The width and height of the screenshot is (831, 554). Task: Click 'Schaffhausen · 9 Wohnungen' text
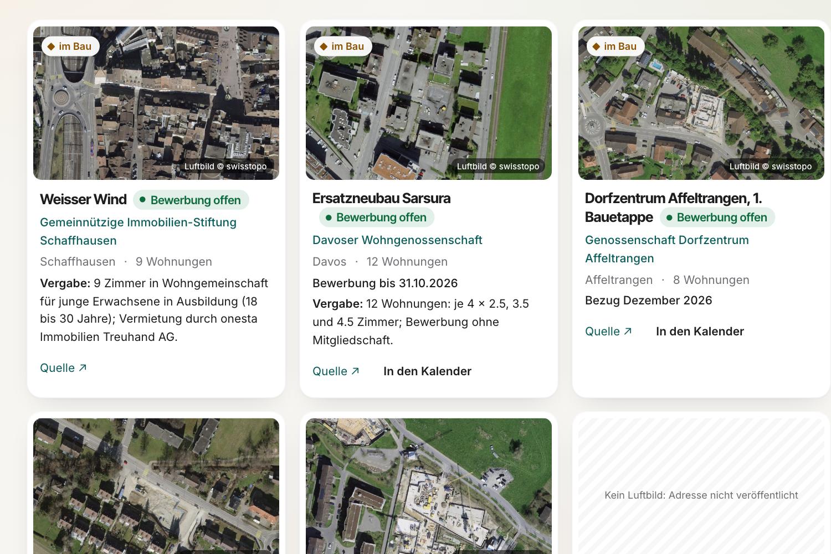point(126,262)
